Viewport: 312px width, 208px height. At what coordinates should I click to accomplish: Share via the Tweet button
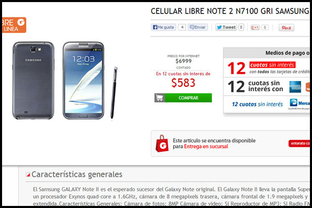[x=226, y=27]
